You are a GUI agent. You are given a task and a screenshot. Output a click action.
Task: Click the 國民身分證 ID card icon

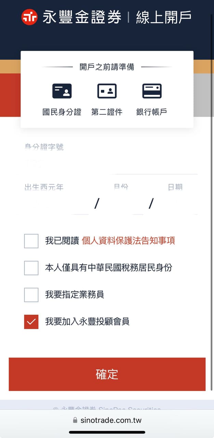(62, 90)
